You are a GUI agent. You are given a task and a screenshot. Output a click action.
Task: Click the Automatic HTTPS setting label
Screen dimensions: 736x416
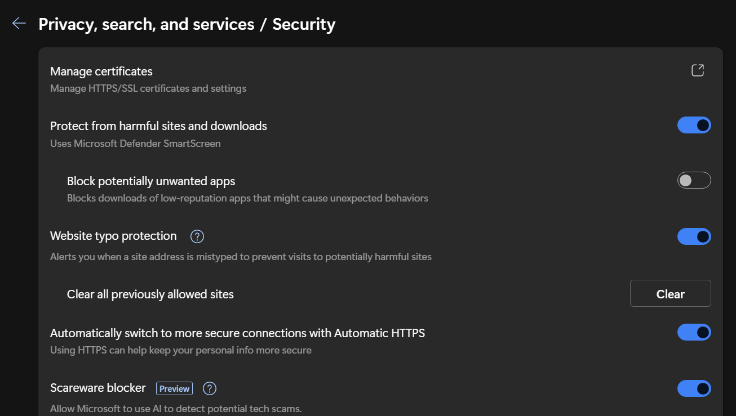coord(237,333)
